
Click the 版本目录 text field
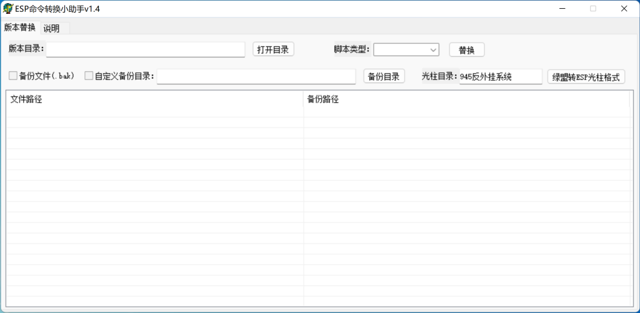[146, 49]
